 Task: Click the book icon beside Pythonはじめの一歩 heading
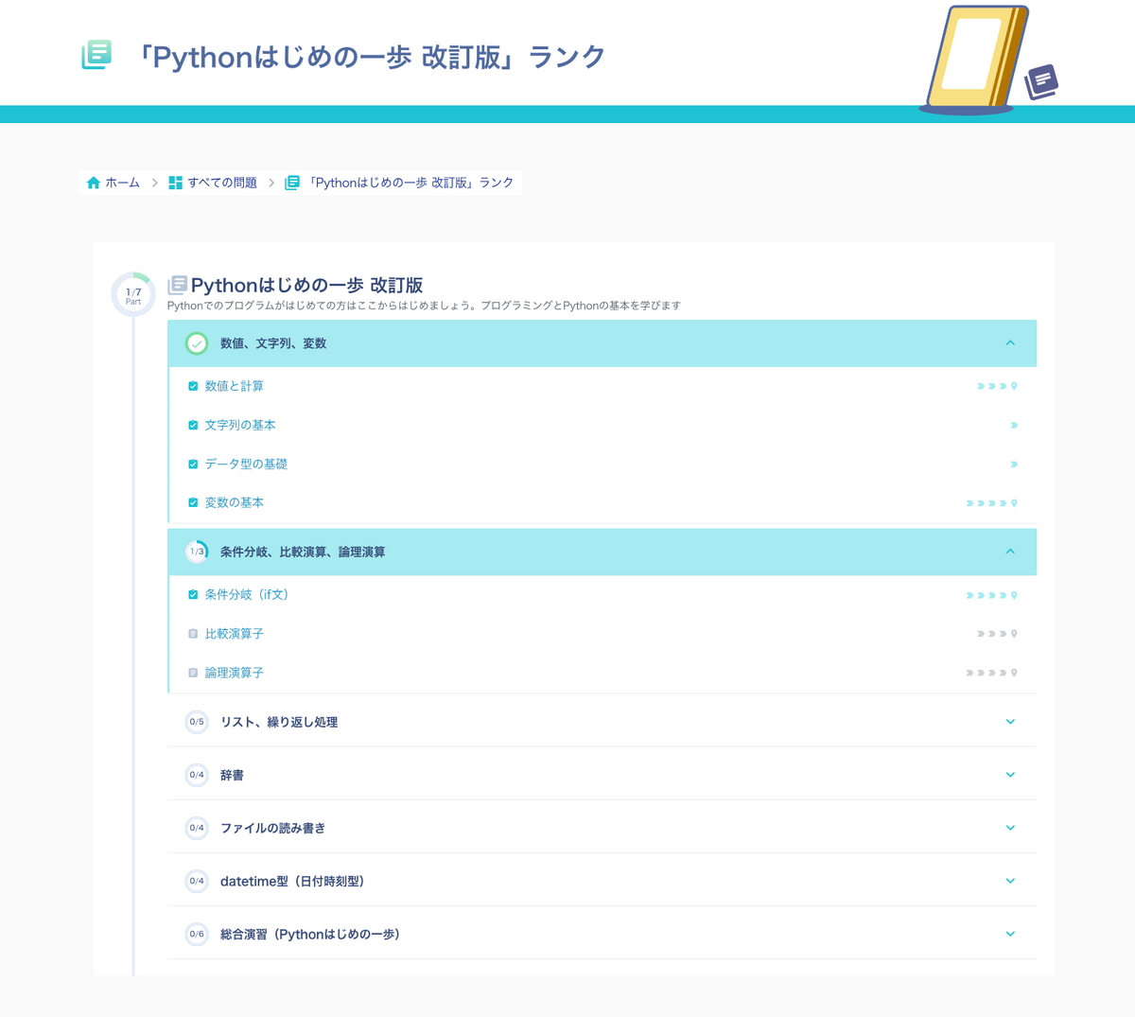pyautogui.click(x=177, y=285)
